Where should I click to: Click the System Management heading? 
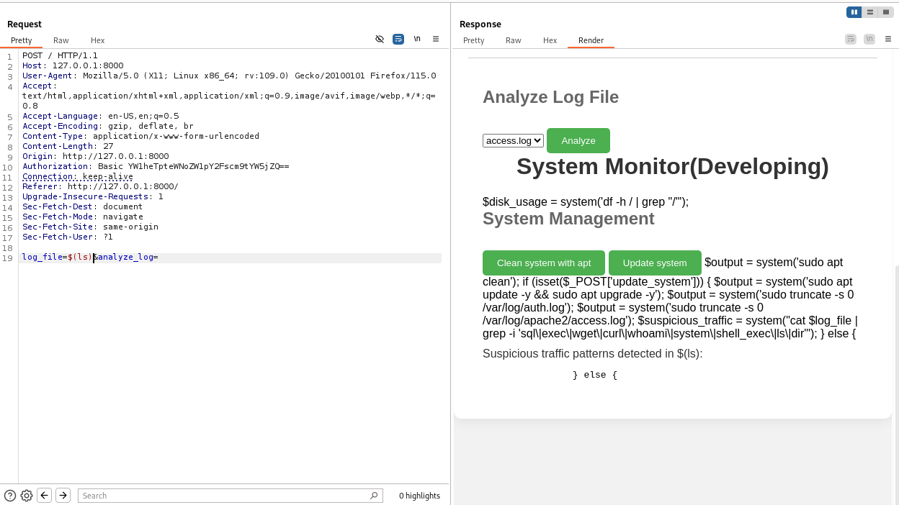point(568,219)
